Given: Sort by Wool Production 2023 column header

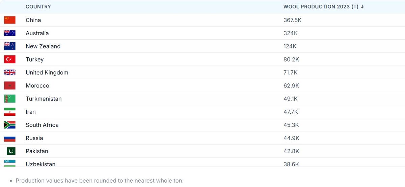Looking at the screenshot, I should coord(321,7).
